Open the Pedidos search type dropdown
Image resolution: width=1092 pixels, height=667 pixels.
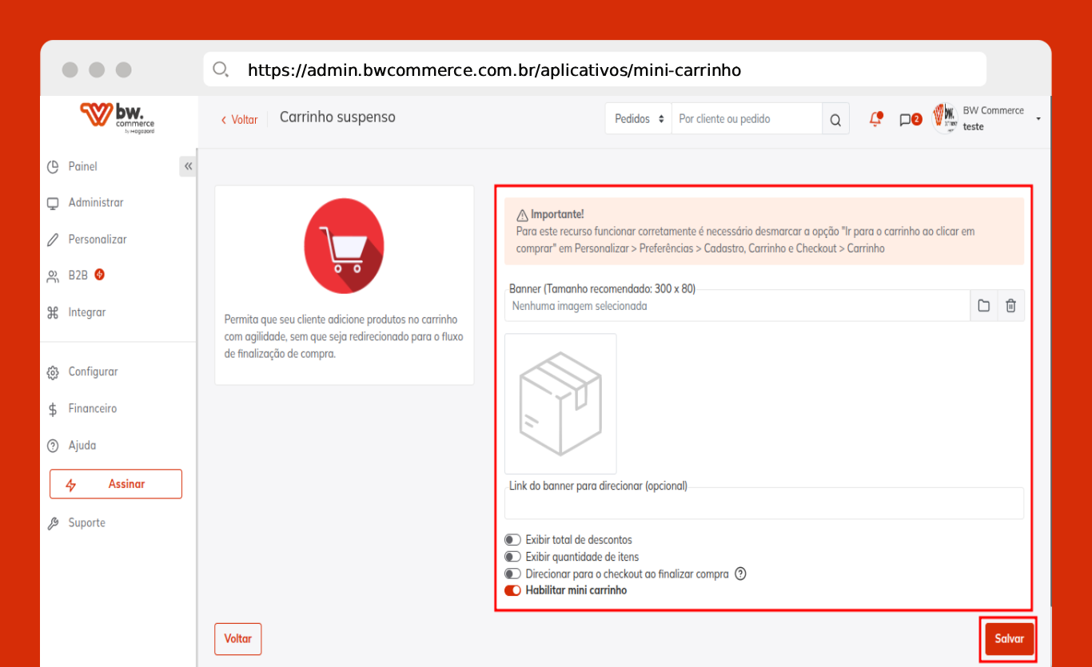(639, 119)
